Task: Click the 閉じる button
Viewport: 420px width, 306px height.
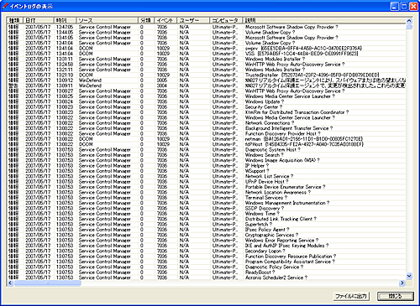Action: [396, 296]
